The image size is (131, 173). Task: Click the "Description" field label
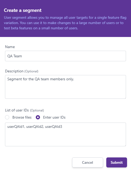click(14, 71)
